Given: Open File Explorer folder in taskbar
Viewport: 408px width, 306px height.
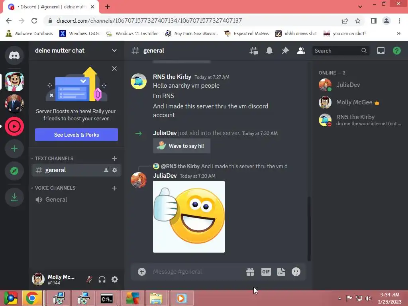Looking at the screenshot, I should click(x=156, y=298).
